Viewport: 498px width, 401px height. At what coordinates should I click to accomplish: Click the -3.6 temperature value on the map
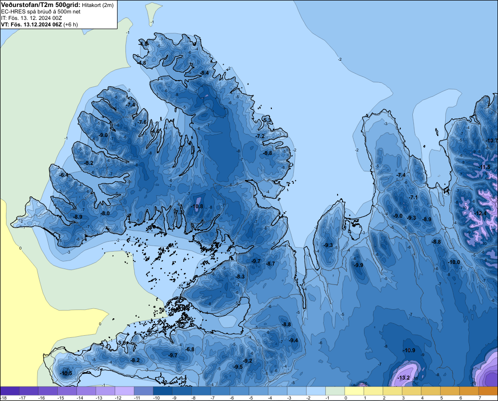(123, 343)
